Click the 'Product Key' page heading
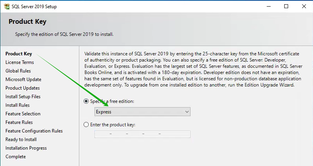 [x=27, y=21]
